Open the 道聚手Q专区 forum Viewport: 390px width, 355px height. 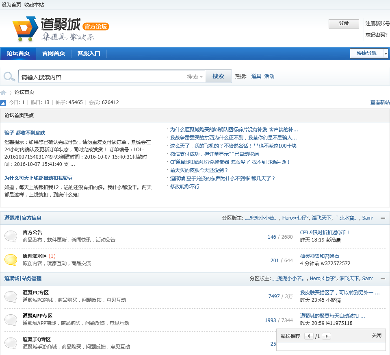37,340
